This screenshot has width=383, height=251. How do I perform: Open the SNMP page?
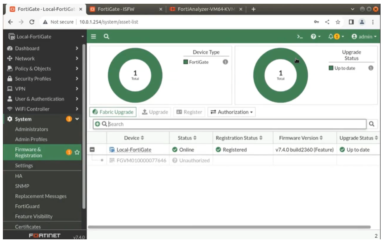point(22,186)
